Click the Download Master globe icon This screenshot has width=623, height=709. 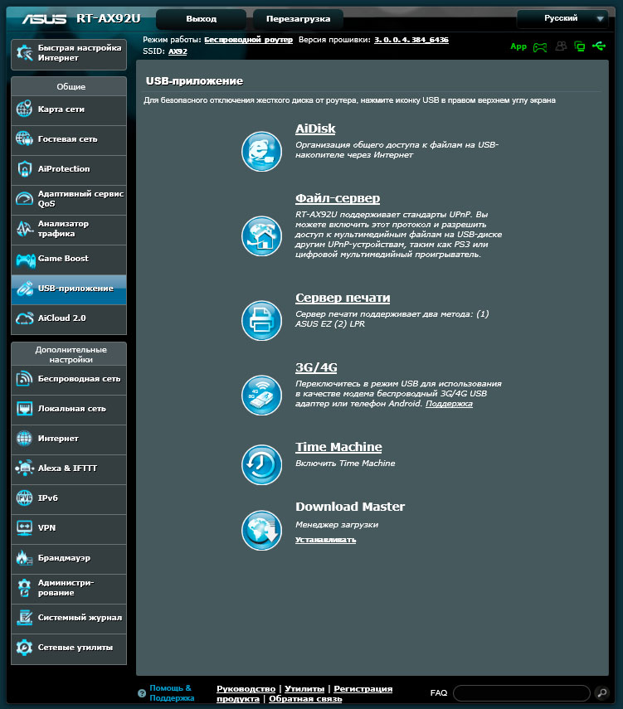pyautogui.click(x=261, y=531)
